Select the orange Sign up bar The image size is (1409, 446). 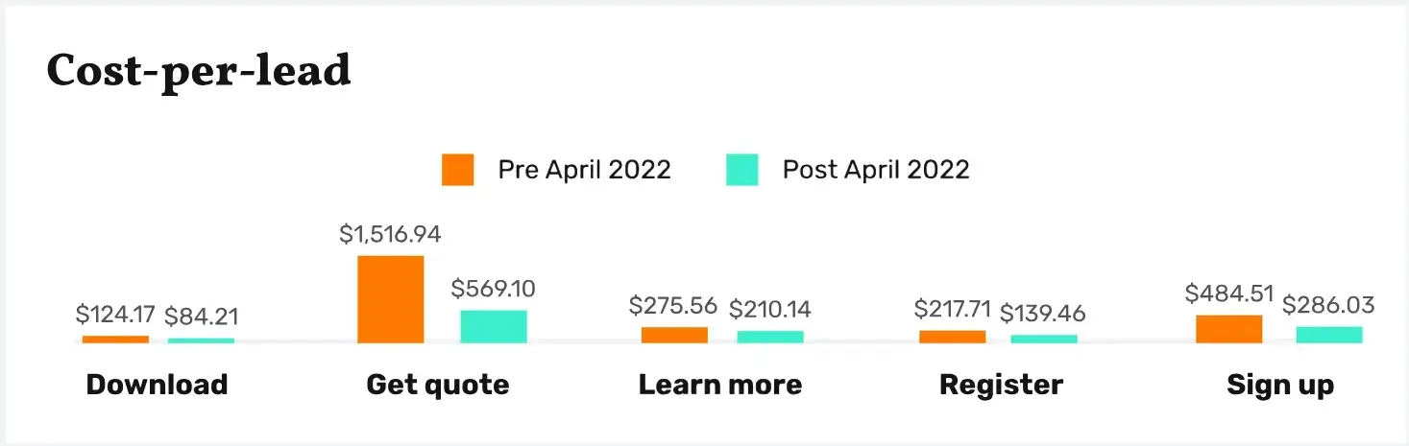(1228, 329)
